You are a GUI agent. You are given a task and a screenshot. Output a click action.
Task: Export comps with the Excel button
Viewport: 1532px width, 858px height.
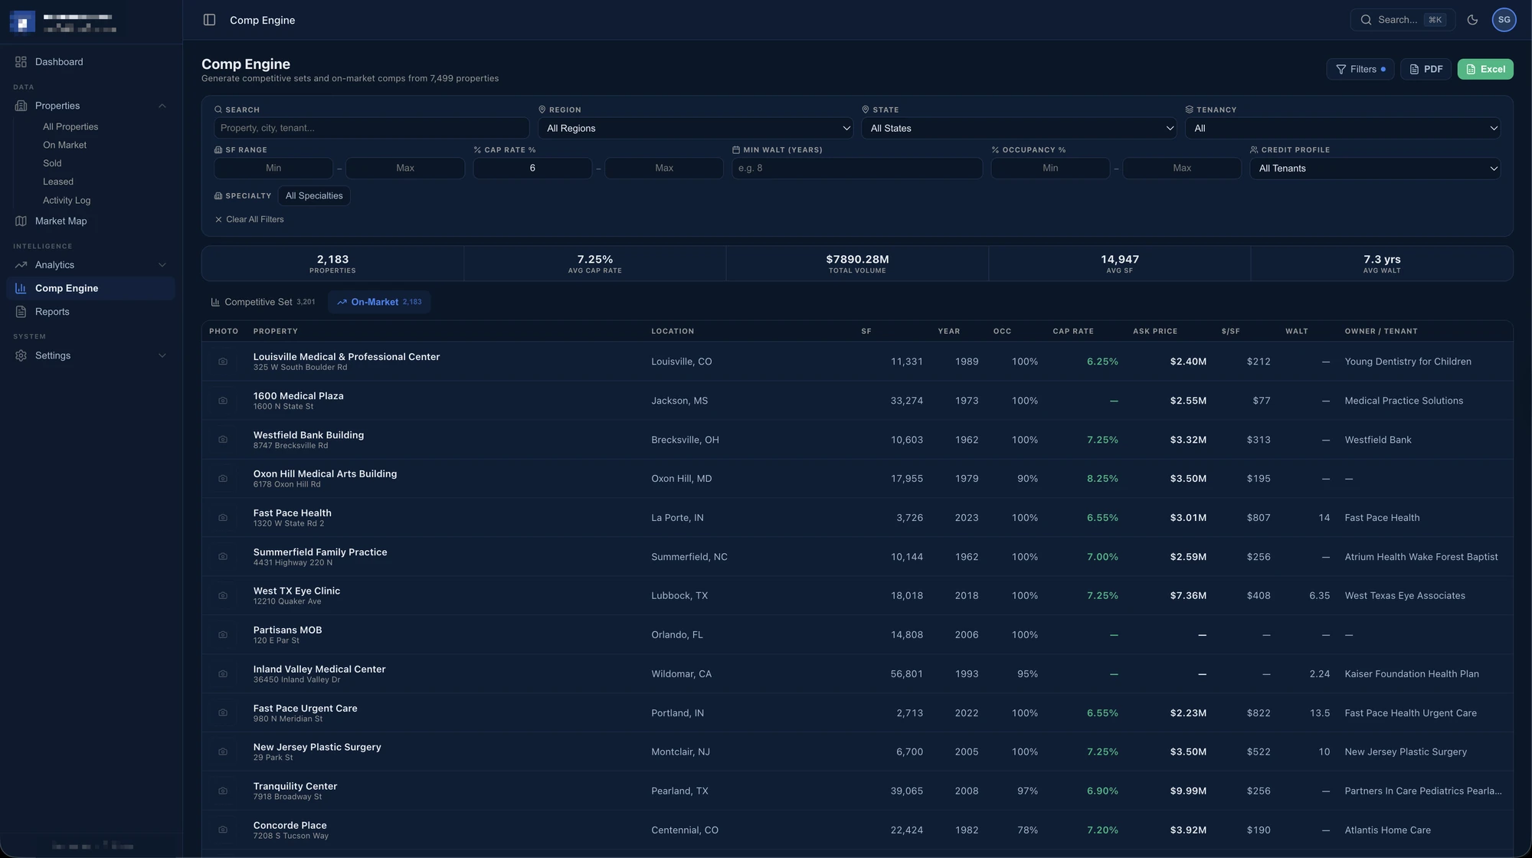coord(1485,69)
